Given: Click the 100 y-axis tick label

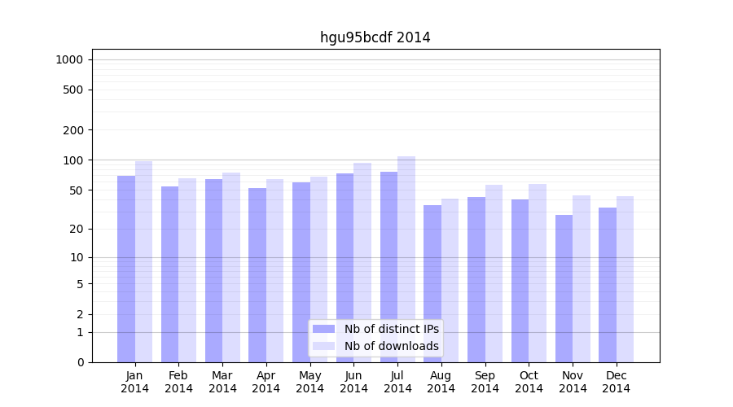Looking at the screenshot, I should coord(72,160).
